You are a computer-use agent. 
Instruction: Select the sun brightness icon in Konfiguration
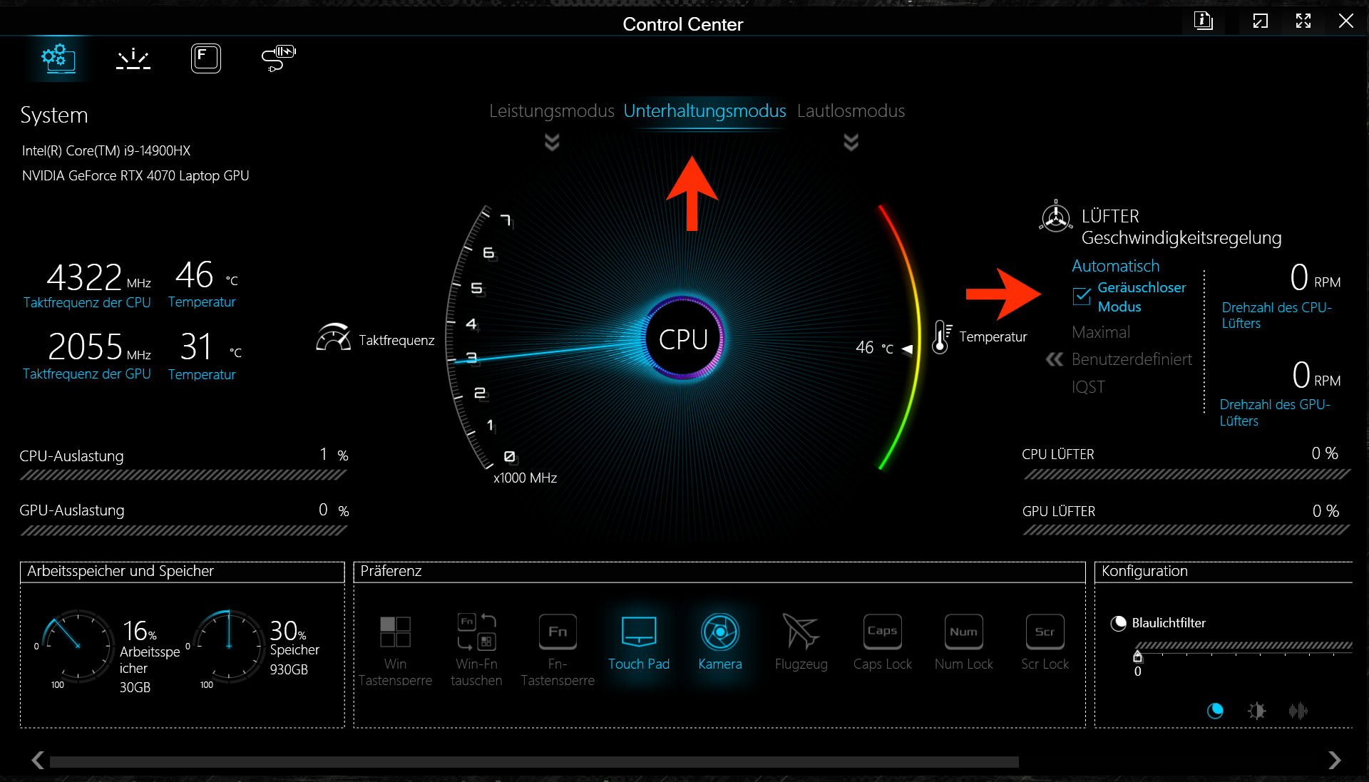(x=1256, y=711)
